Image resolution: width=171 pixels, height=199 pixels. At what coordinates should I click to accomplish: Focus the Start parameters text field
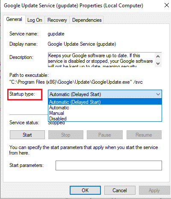click(x=109, y=165)
